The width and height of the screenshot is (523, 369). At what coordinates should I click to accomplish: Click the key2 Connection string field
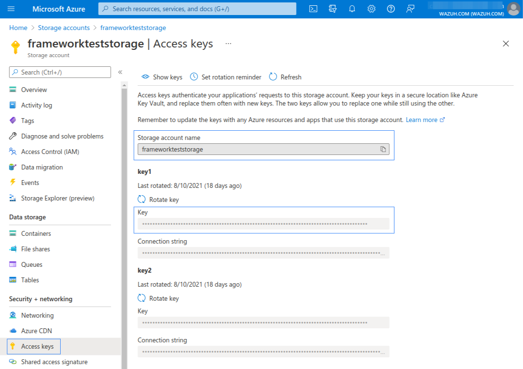coord(263,352)
